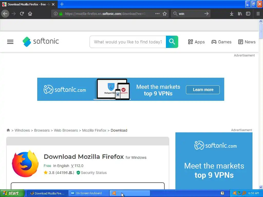The height and width of the screenshot is (197, 263).
Task: Click the Firefox logo image
Action: (x=25, y=164)
